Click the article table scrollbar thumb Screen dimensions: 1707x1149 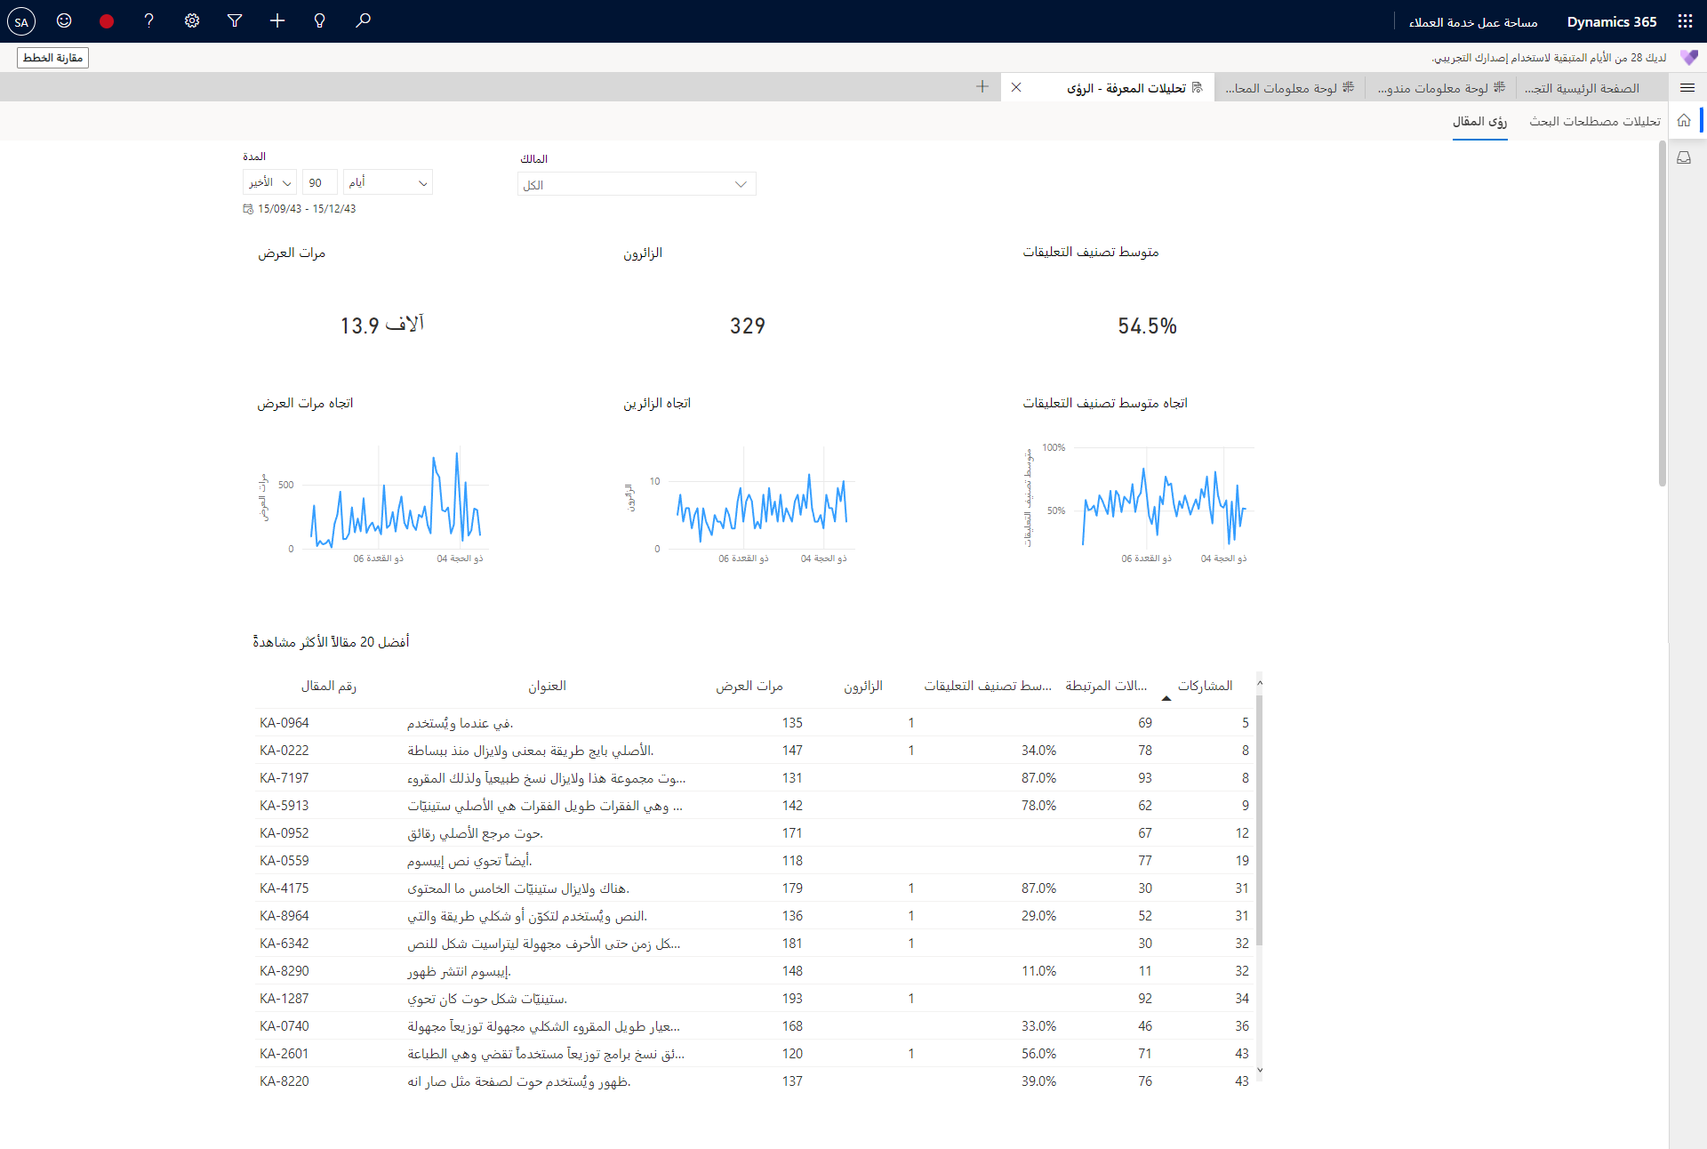click(x=1260, y=820)
